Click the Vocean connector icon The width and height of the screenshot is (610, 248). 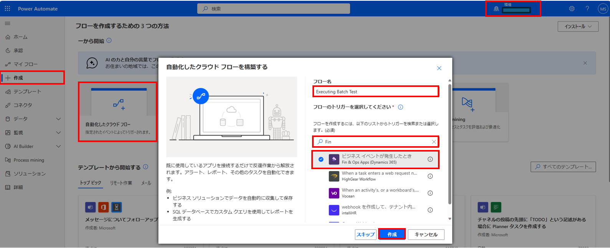click(x=334, y=193)
